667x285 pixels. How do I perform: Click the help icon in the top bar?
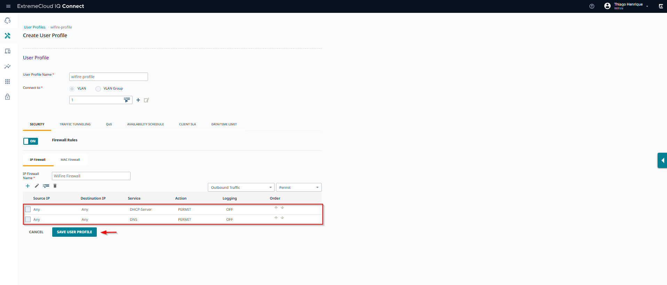[x=592, y=6]
